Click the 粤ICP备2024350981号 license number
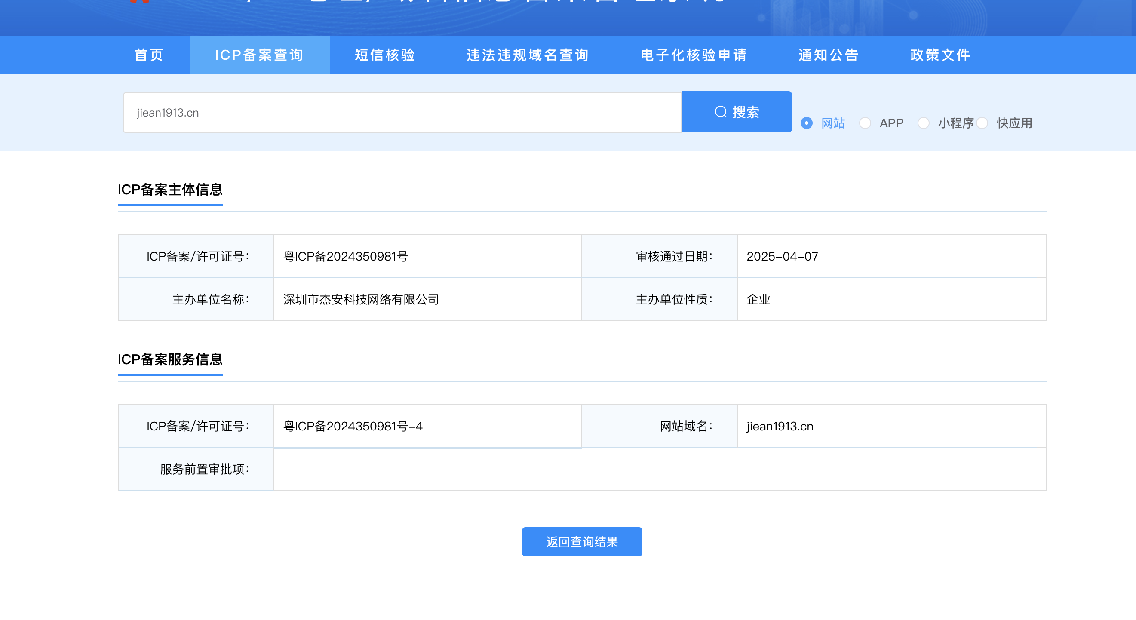The width and height of the screenshot is (1136, 620). (345, 256)
